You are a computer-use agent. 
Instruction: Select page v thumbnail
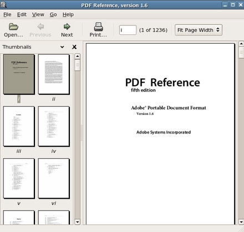click(19, 178)
